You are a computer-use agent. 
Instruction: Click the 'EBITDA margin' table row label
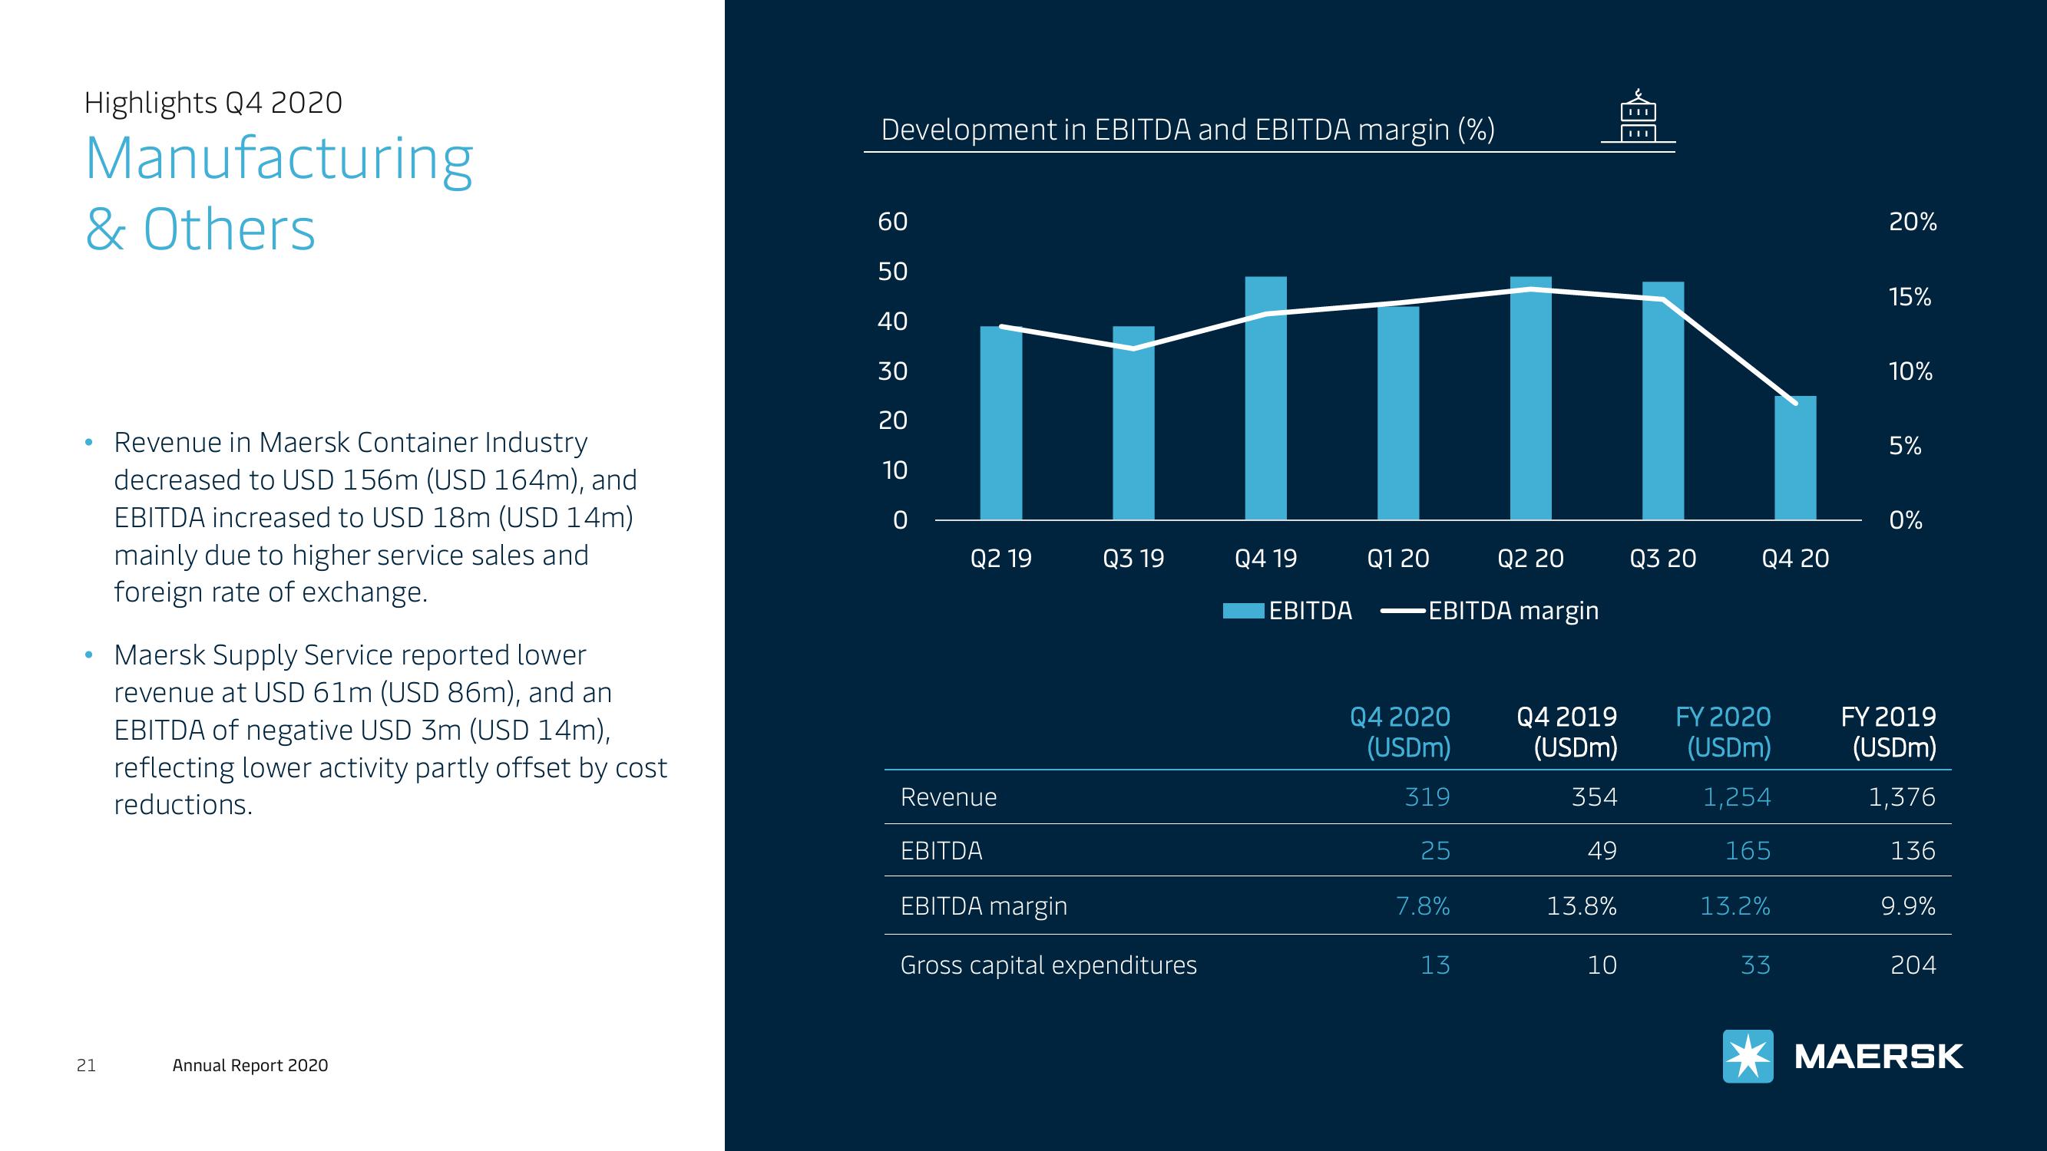click(x=984, y=906)
